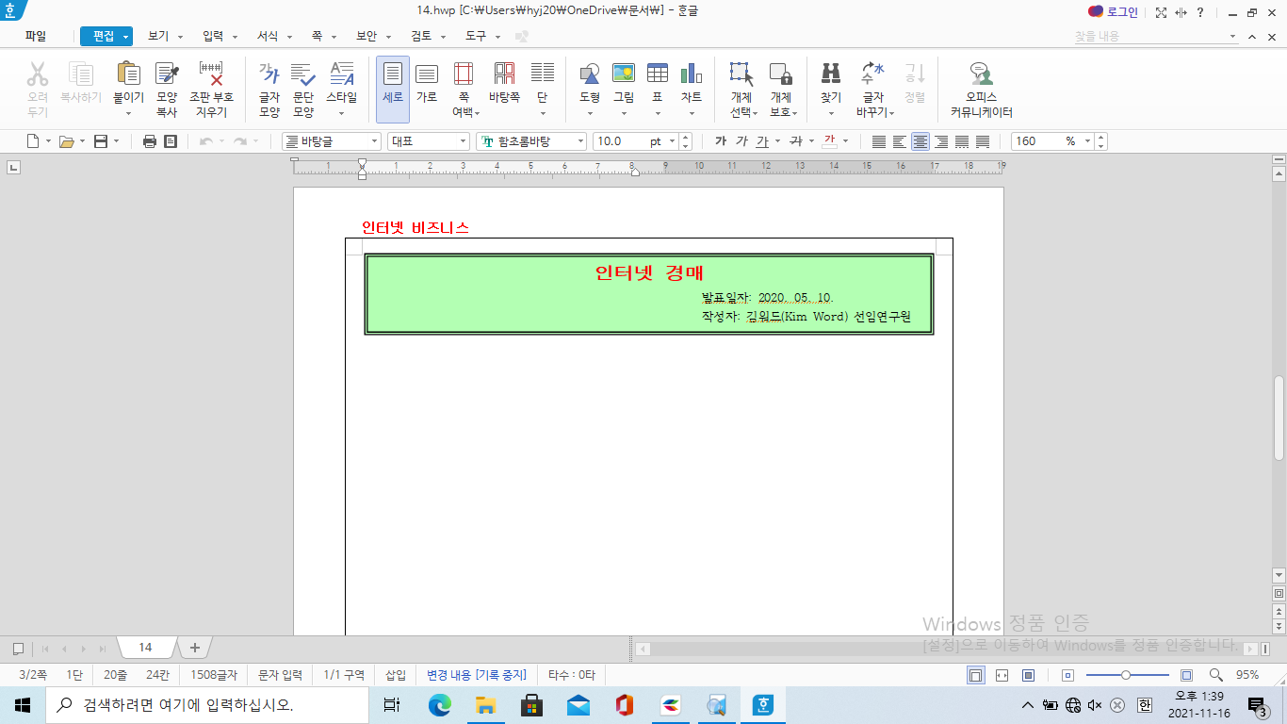Viewport: 1287px width, 724px height.
Task: Set left paragraph alignment
Action: coord(900,141)
